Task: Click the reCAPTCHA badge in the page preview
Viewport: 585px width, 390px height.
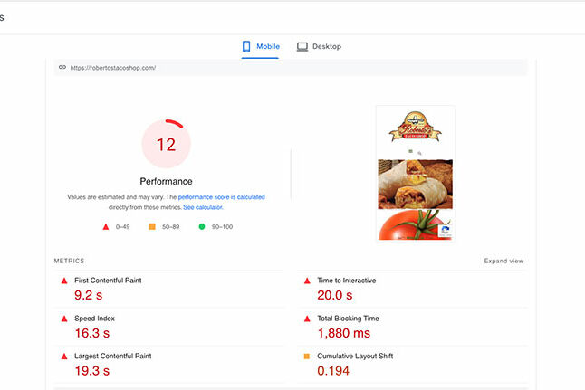Action: (x=445, y=231)
